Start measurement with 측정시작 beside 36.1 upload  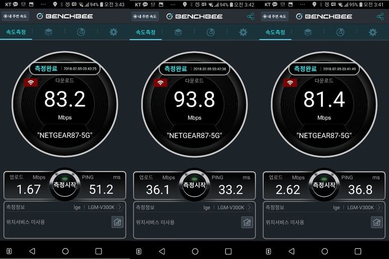point(194,185)
